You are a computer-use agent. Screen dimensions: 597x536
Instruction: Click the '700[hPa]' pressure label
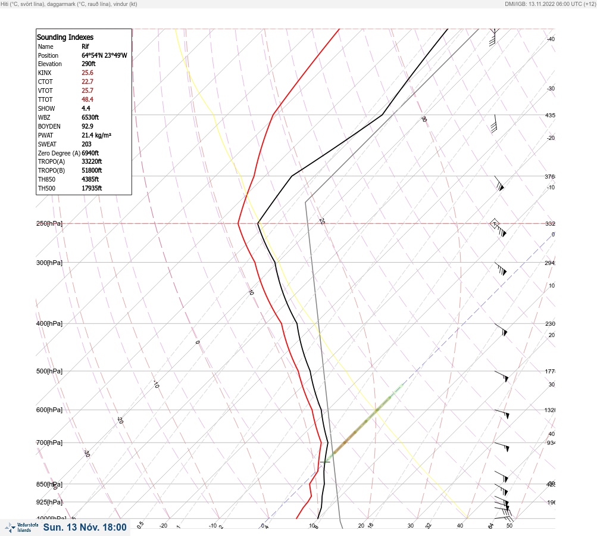49,442
